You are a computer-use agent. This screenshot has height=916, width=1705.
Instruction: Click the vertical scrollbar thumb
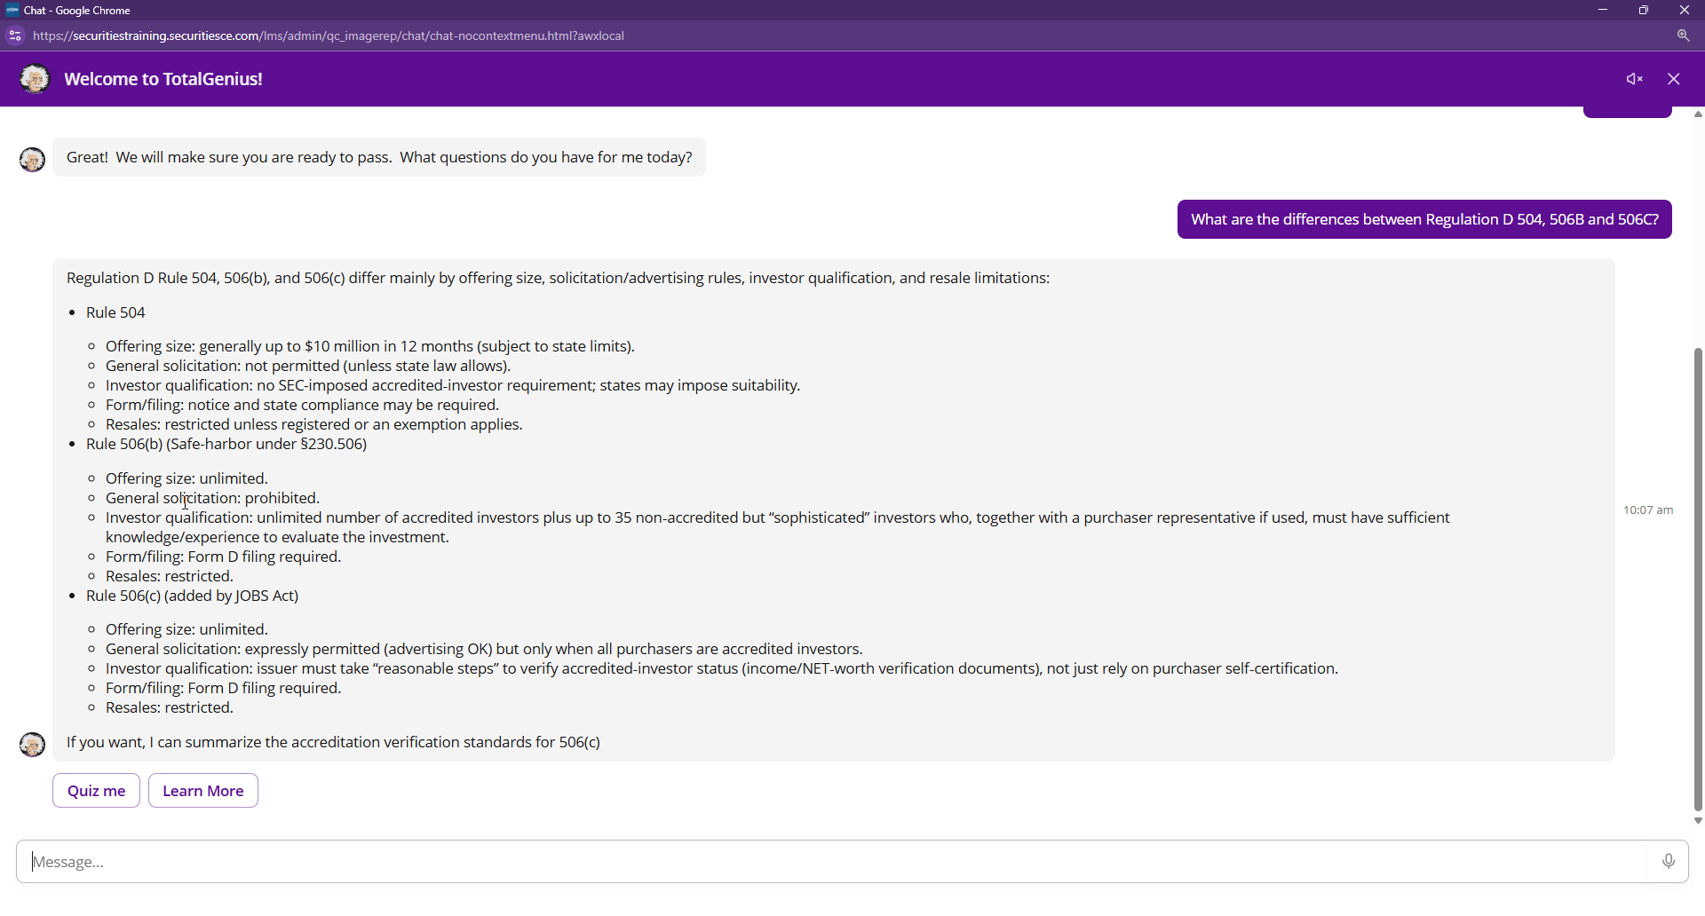tap(1698, 577)
